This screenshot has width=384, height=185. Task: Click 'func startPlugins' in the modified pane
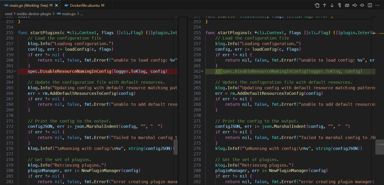(x=226, y=33)
